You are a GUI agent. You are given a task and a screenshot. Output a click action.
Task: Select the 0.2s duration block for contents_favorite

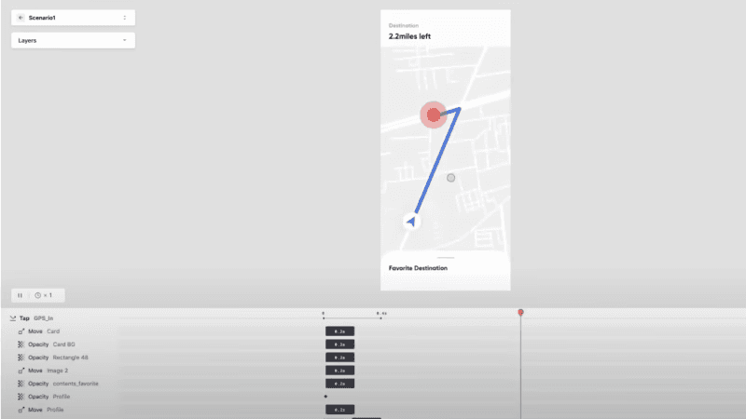point(339,384)
